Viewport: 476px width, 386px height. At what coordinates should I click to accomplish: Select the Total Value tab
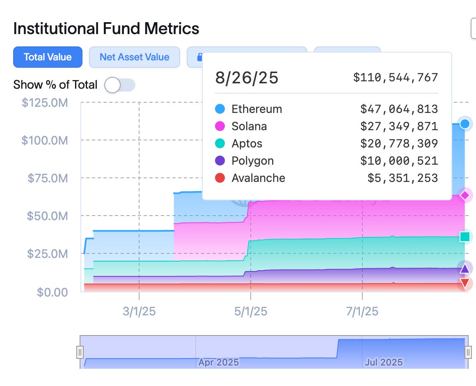(47, 57)
